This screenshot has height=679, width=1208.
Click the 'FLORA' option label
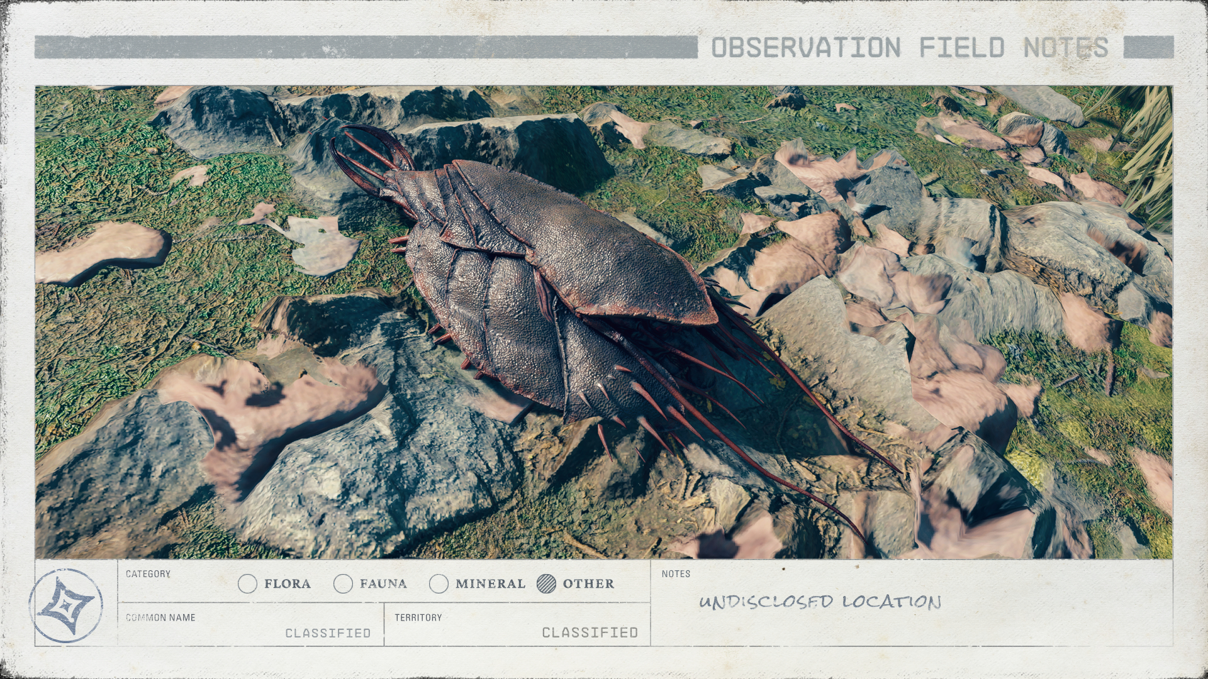[x=288, y=583]
